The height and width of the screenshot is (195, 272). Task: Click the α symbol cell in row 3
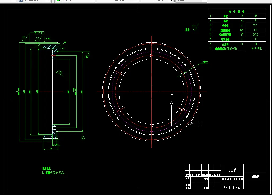click(x=242, y=25)
